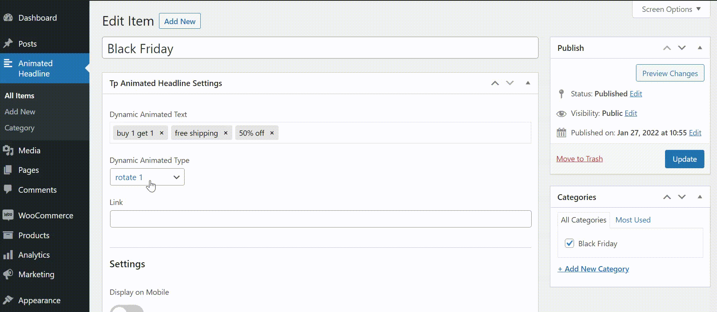Collapse the Tp Animated Headline Settings box
The width and height of the screenshot is (717, 312).
[528, 83]
